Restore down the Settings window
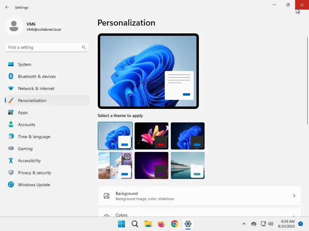The image size is (309, 231). click(x=288, y=5)
